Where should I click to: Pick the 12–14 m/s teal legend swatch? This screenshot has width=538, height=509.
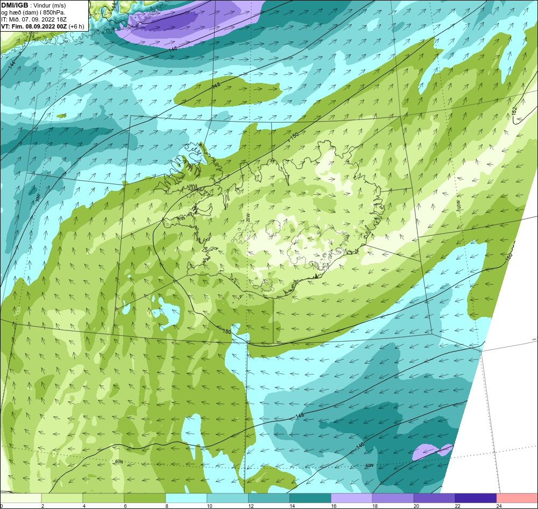pos(269,498)
